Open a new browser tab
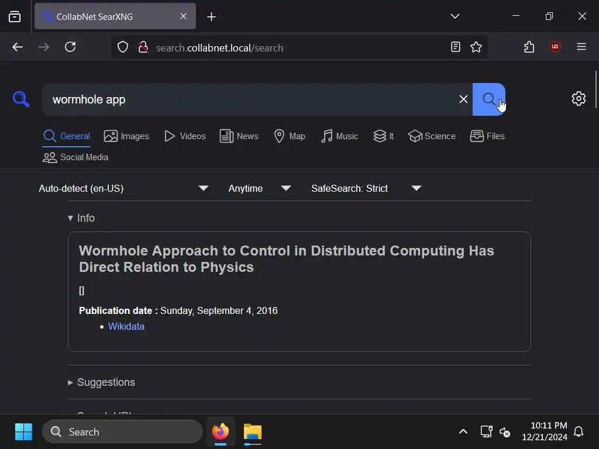599x449 pixels. pos(211,16)
